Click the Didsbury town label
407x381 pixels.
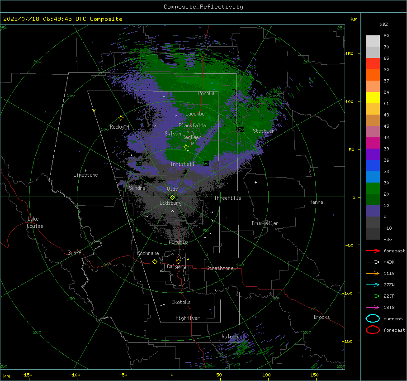click(171, 203)
